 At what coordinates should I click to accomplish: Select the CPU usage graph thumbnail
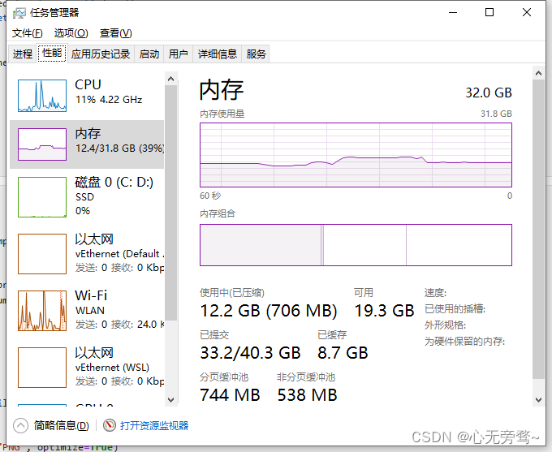coord(42,96)
